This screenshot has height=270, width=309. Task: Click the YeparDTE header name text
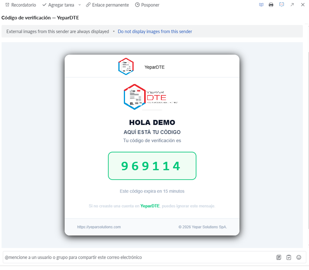[x=155, y=67]
